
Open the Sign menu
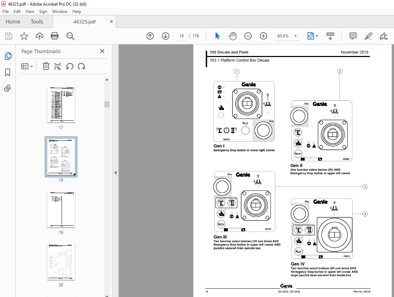pos(43,12)
